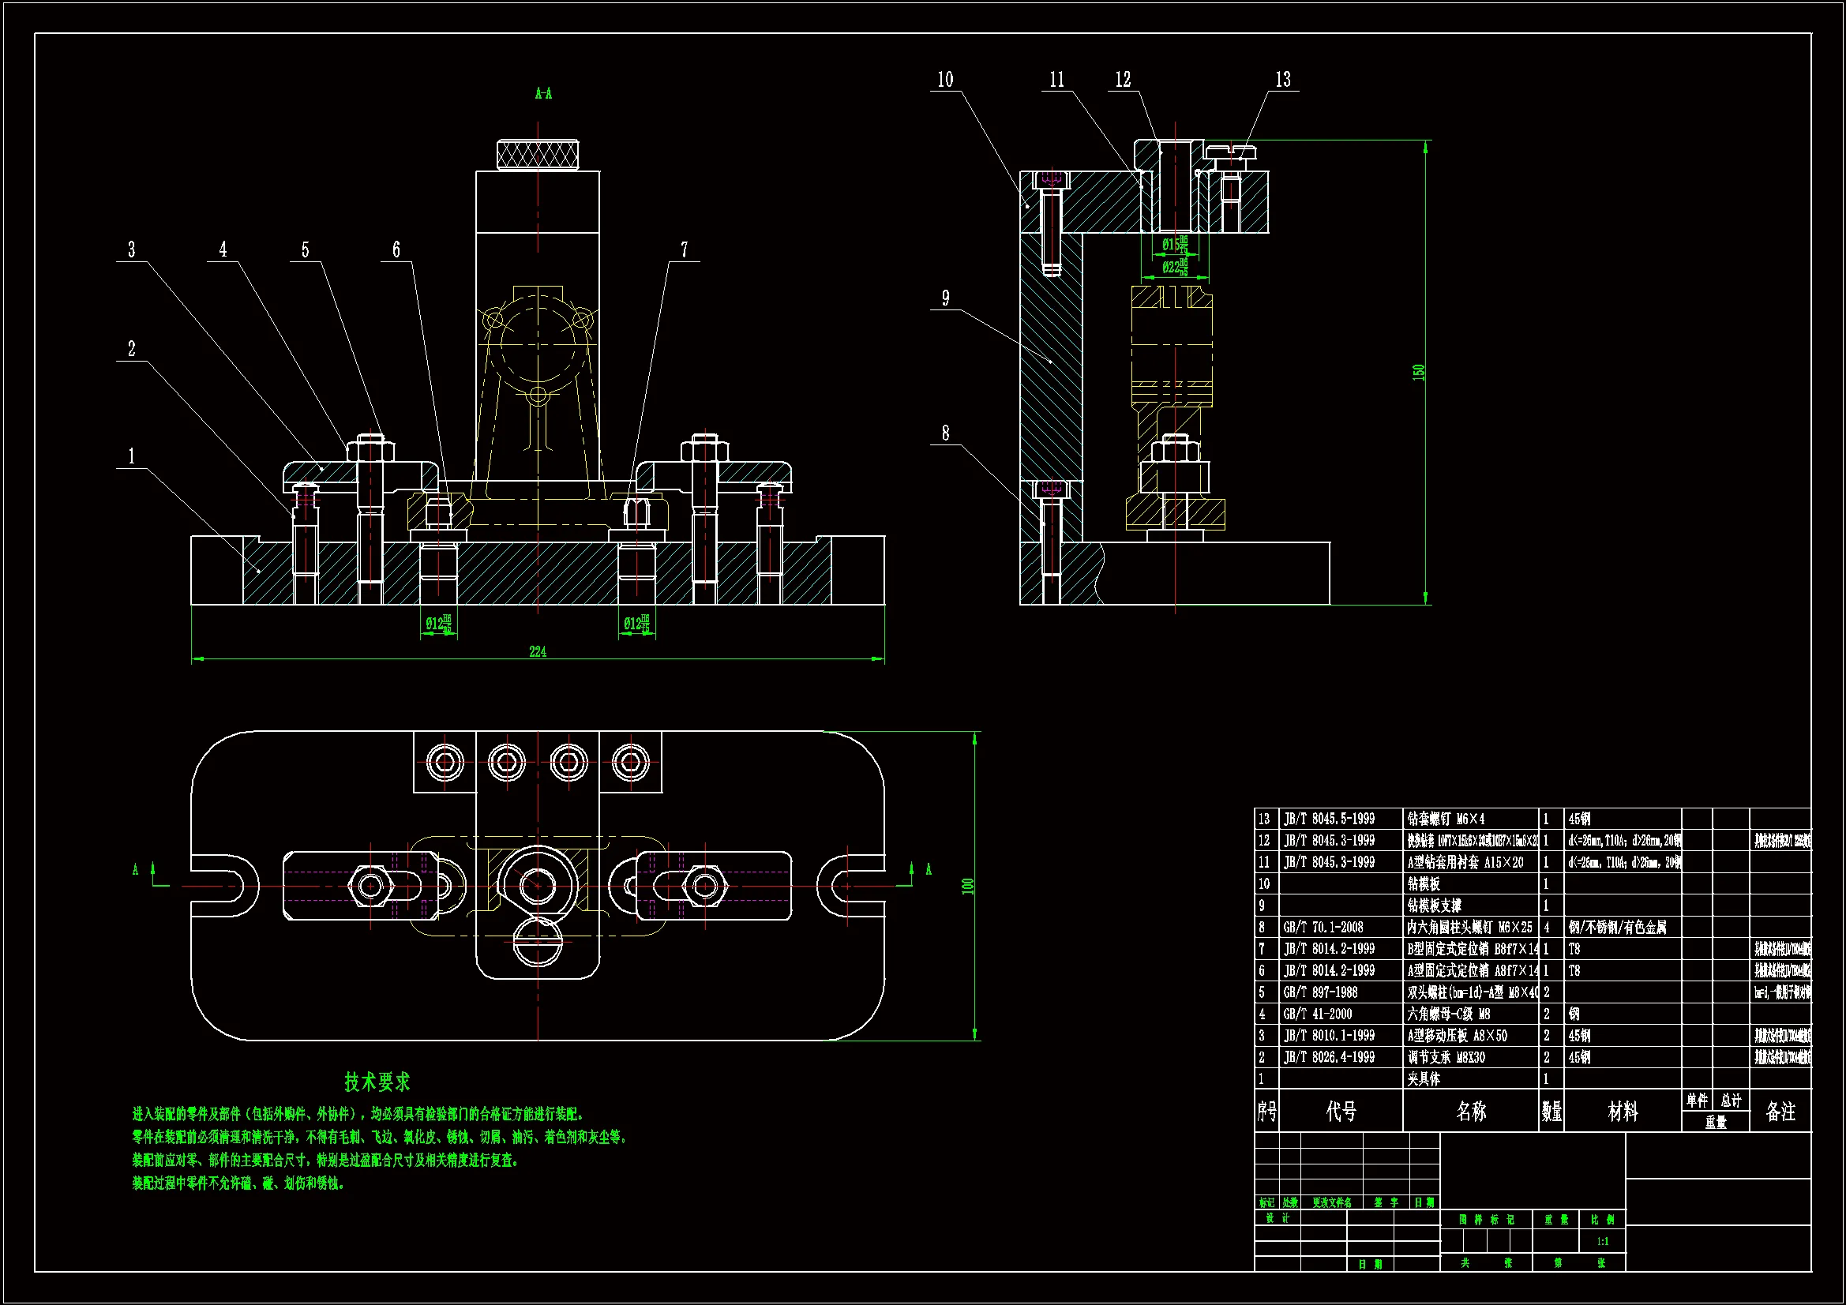The width and height of the screenshot is (1846, 1305).
Task: Select the 224 overall length dimension
Action: 538,651
